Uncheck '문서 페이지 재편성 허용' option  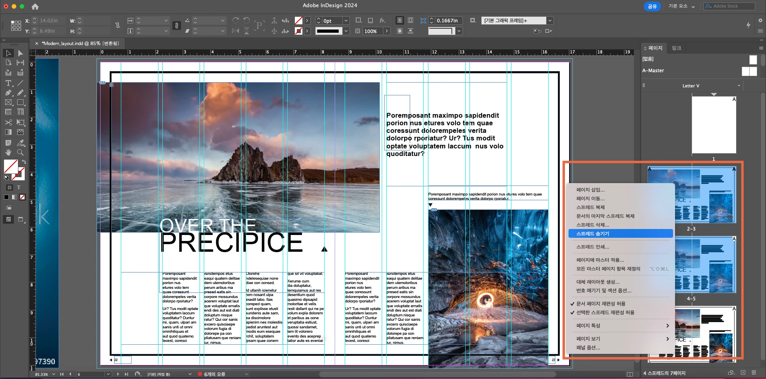pyautogui.click(x=600, y=304)
